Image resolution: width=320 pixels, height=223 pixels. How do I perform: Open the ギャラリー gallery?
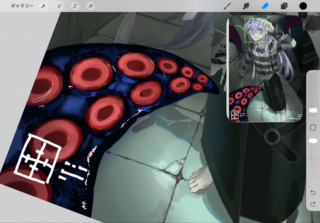coord(22,6)
